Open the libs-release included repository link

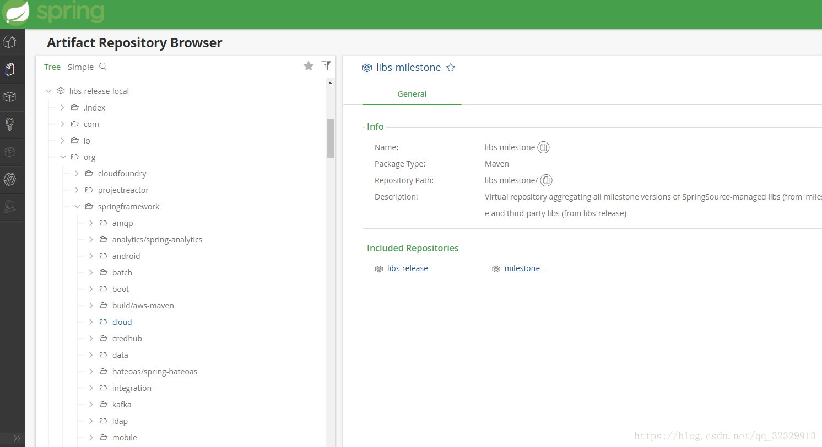click(x=407, y=268)
